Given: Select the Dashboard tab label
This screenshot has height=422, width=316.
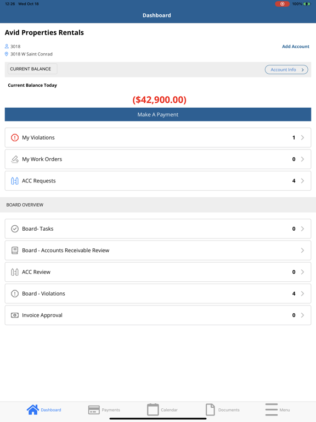Looking at the screenshot, I should coord(51,410).
